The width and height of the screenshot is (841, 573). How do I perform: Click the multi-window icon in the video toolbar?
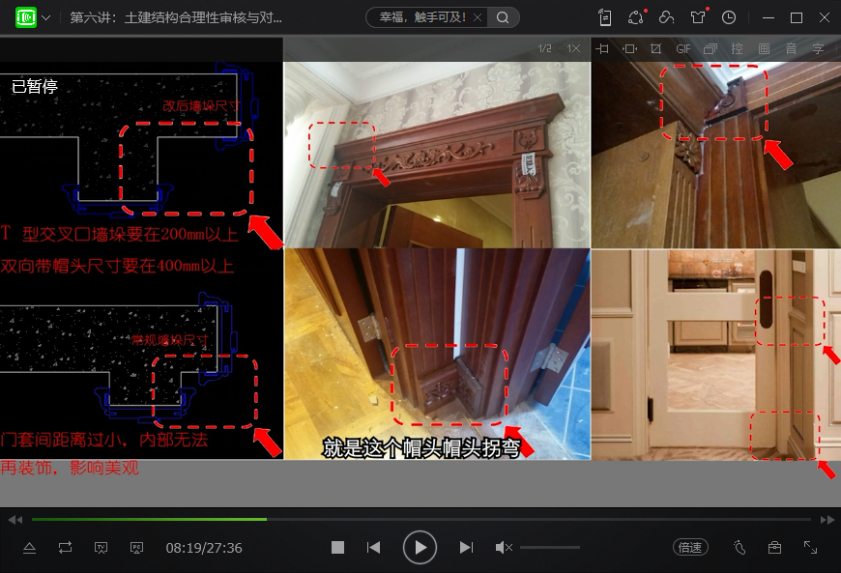710,48
